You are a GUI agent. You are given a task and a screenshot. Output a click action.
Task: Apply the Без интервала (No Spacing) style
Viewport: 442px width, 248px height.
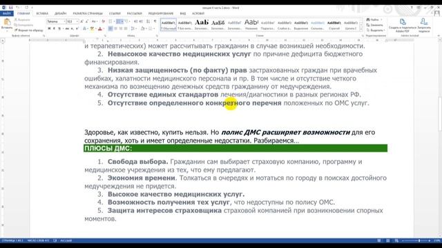185,25
